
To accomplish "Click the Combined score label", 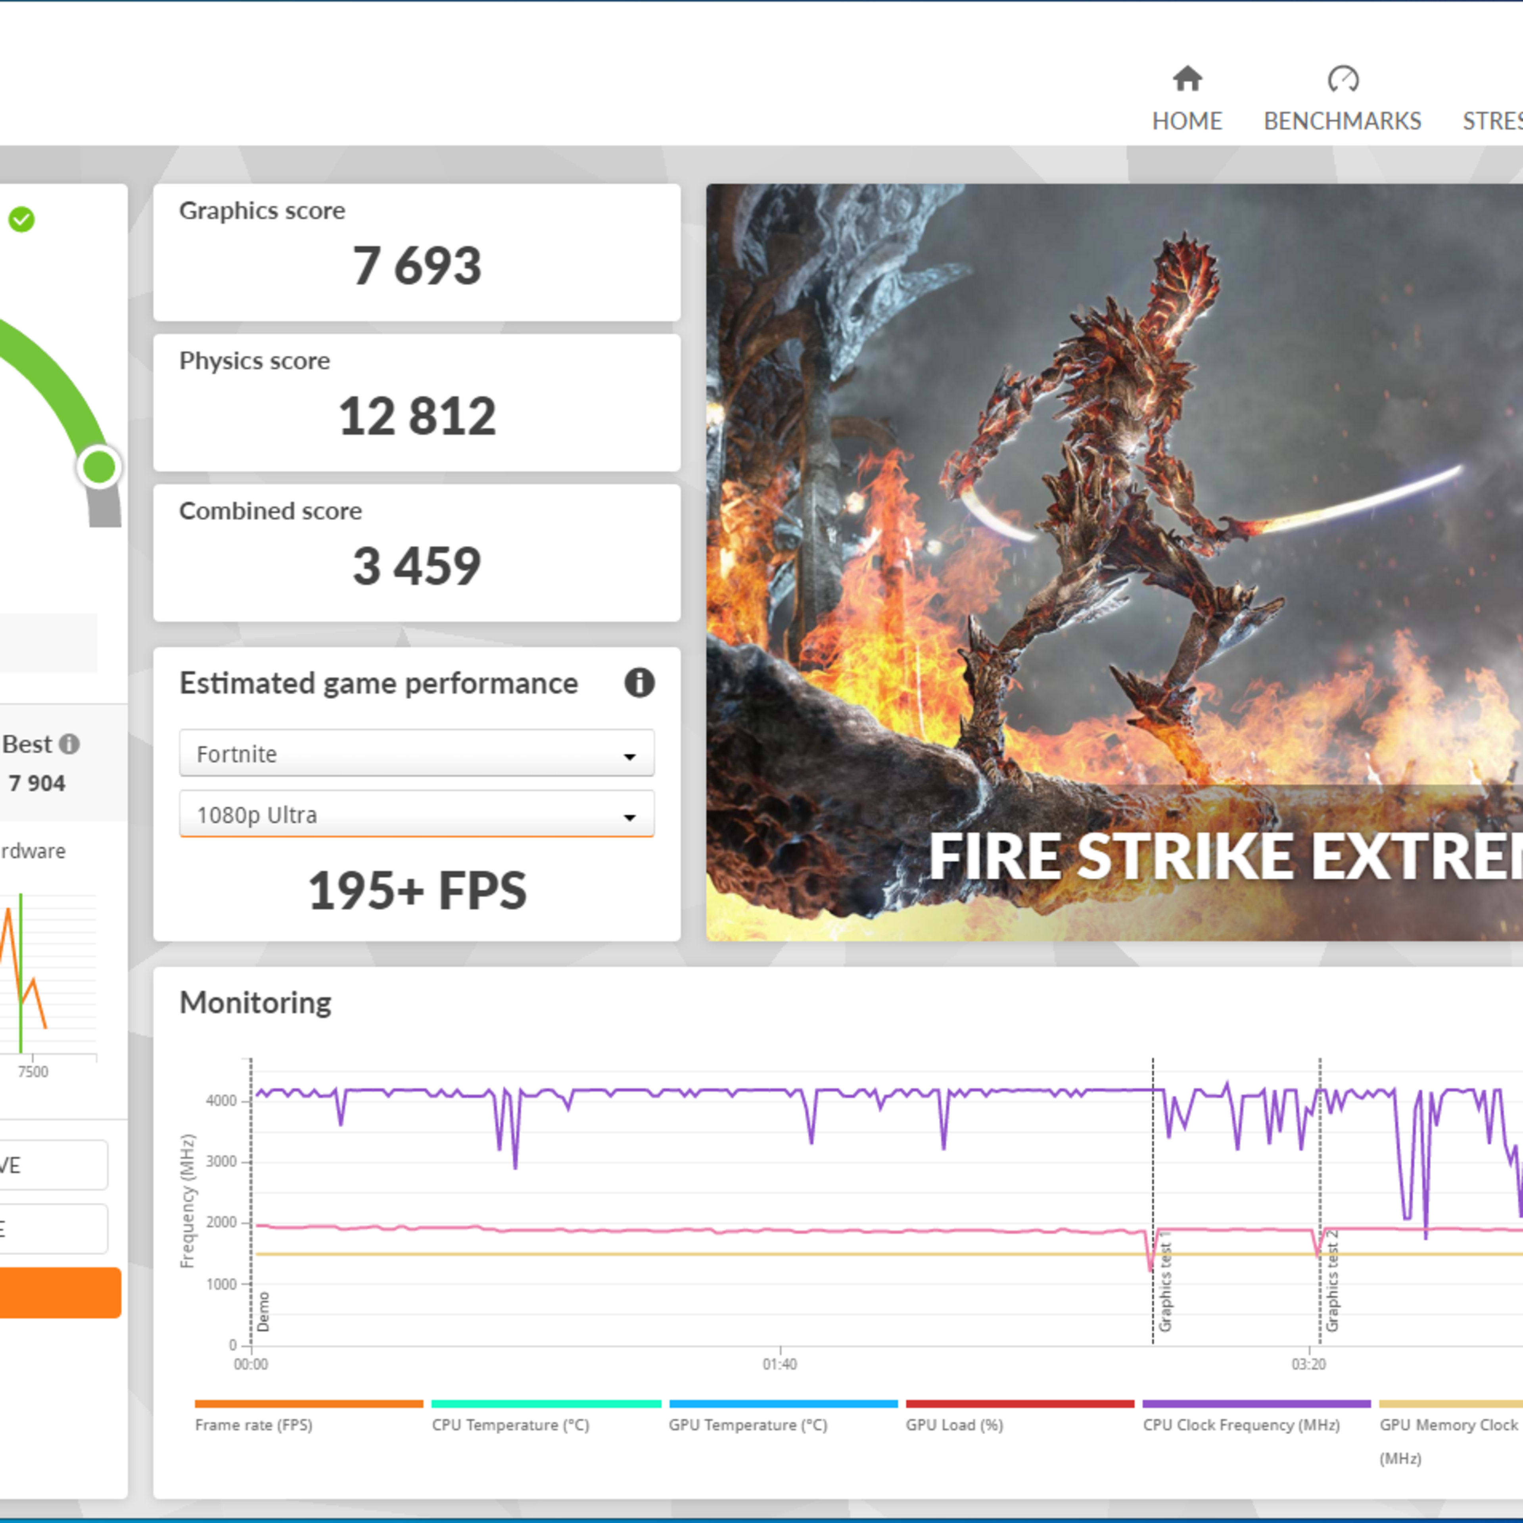I will point(270,511).
